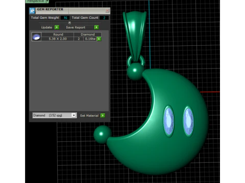245x183 pixels.
Task: Click the Total Gem Count value 2
Action: (x=104, y=18)
